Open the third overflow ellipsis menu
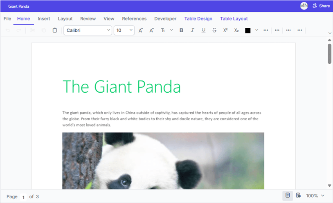This screenshot has height=203, width=333. pyautogui.click(x=288, y=30)
